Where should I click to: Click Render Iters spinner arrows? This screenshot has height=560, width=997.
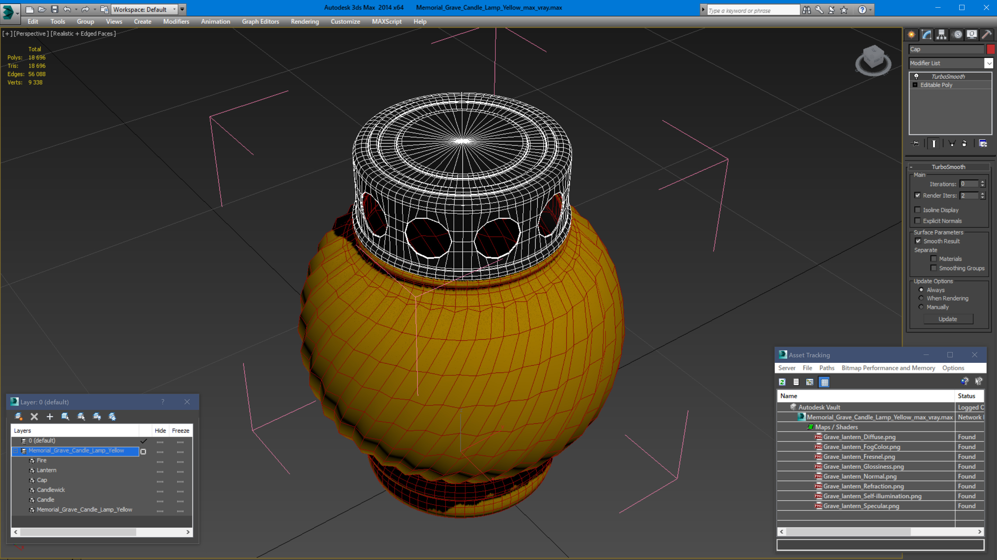[x=982, y=196]
